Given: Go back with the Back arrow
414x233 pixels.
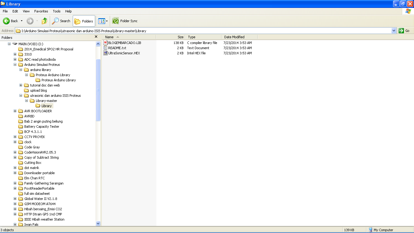Looking at the screenshot, I should 10,21.
